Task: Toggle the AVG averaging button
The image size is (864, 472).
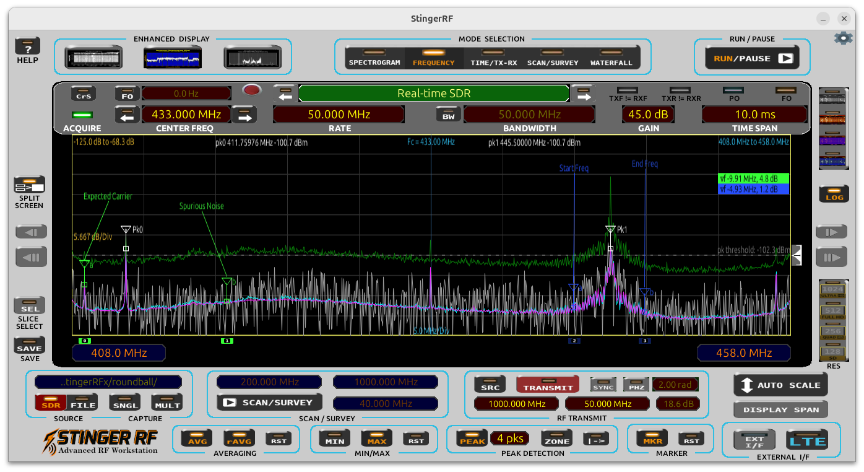Action: [196, 439]
